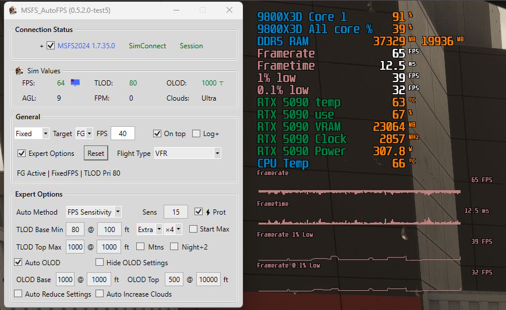Click the Reset button
The image size is (506, 310).
coord(96,154)
